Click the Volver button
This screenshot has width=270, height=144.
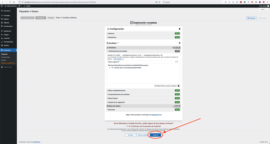point(130,135)
